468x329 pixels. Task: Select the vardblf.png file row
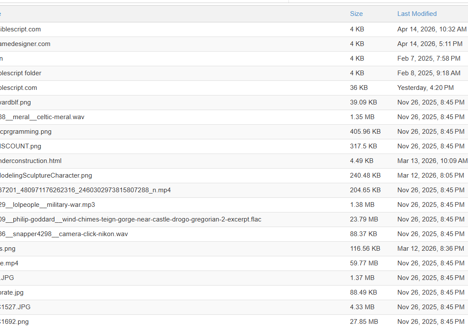pyautogui.click(x=234, y=102)
